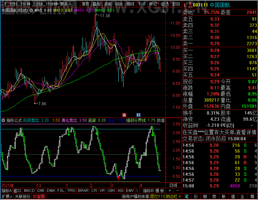Click the large-order alert 查看详情 message

click(220, 132)
